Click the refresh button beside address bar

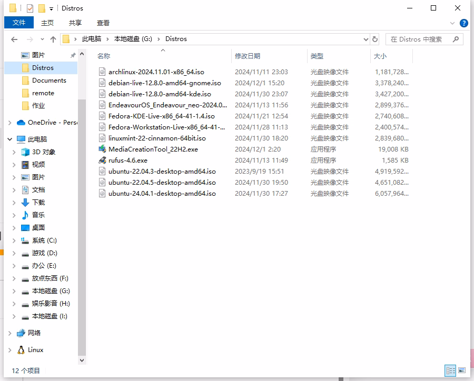pos(375,39)
